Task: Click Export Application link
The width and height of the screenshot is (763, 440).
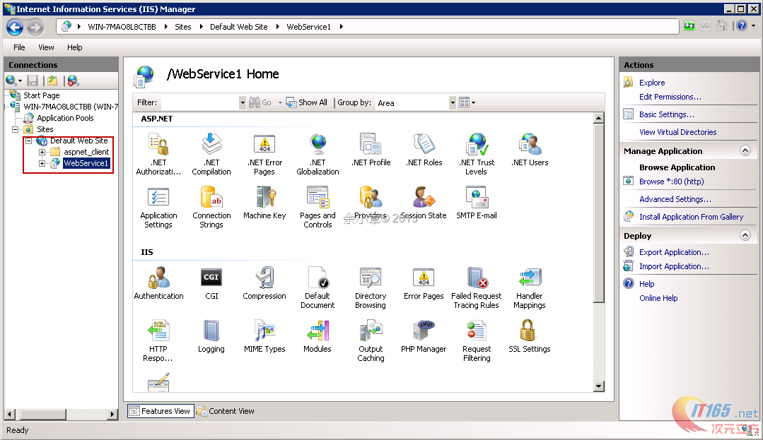Action: (674, 252)
